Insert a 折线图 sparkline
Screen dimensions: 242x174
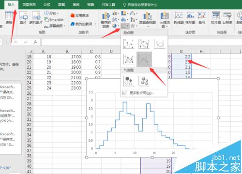pyautogui.click(x=179, y=18)
